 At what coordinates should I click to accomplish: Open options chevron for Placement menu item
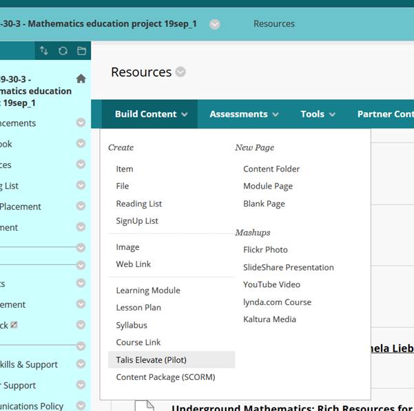coord(81,206)
